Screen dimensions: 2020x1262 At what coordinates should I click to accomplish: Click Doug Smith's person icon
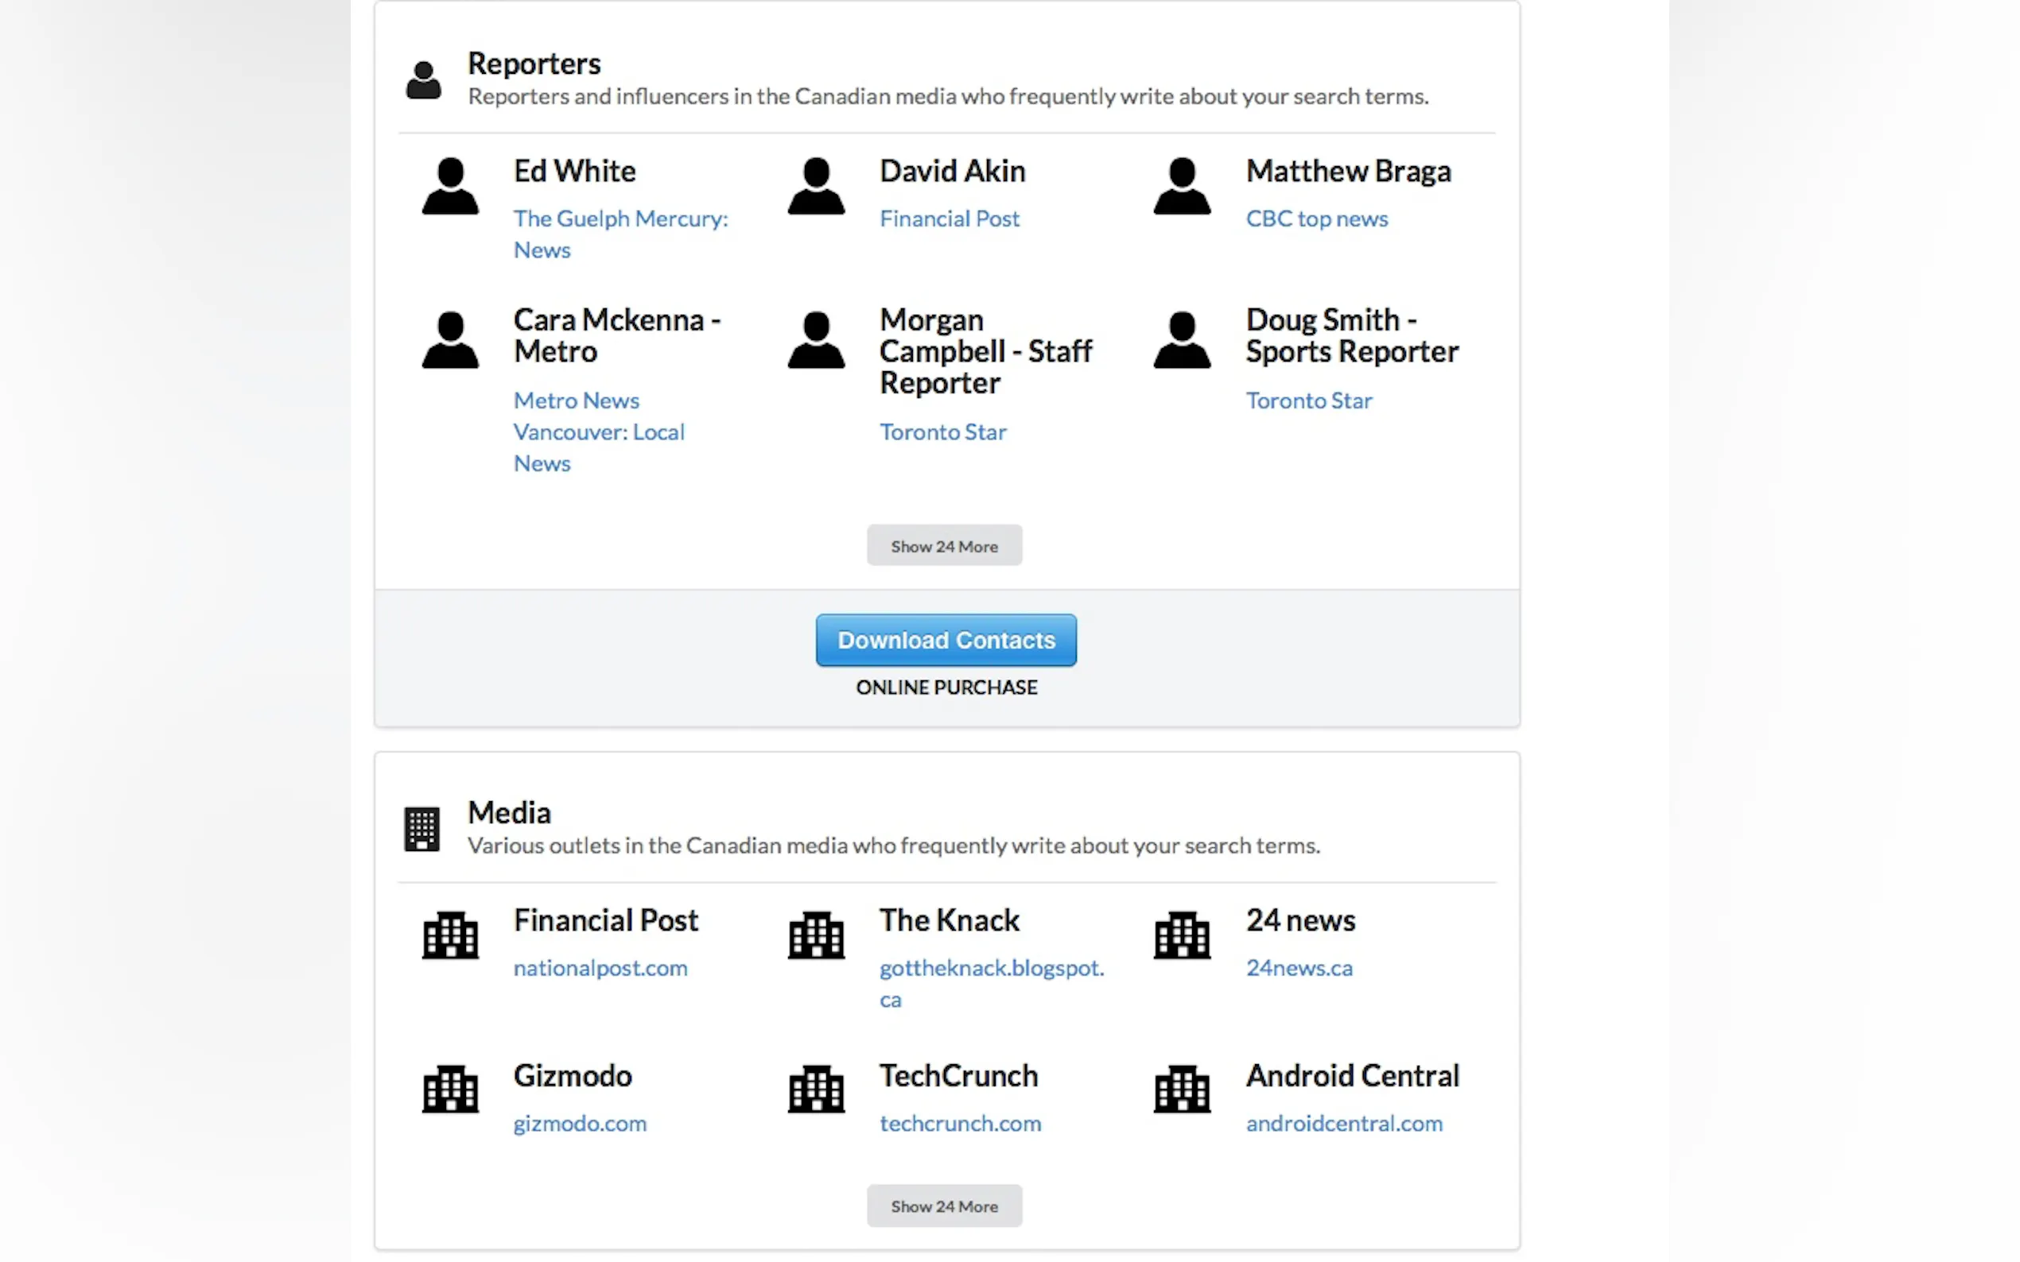[x=1182, y=339]
